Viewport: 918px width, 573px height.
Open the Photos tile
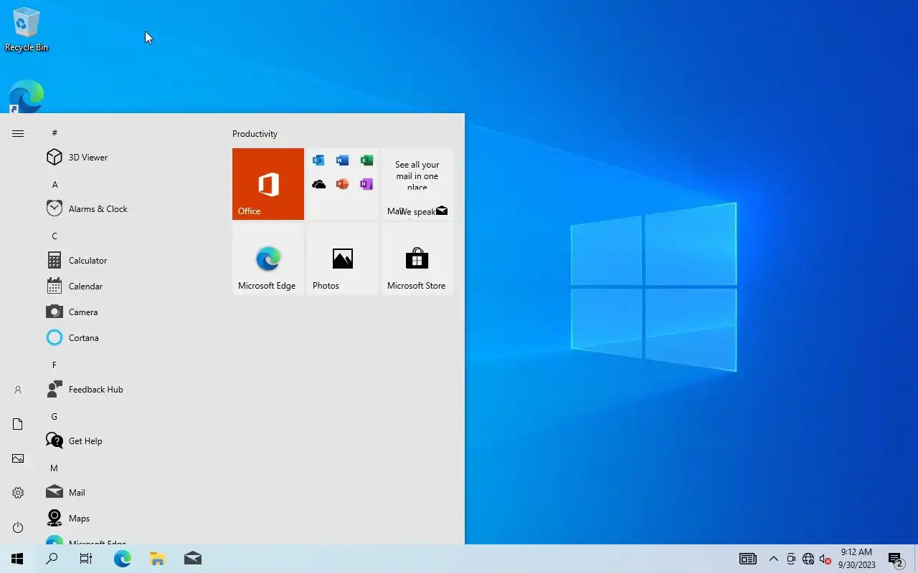(343, 259)
